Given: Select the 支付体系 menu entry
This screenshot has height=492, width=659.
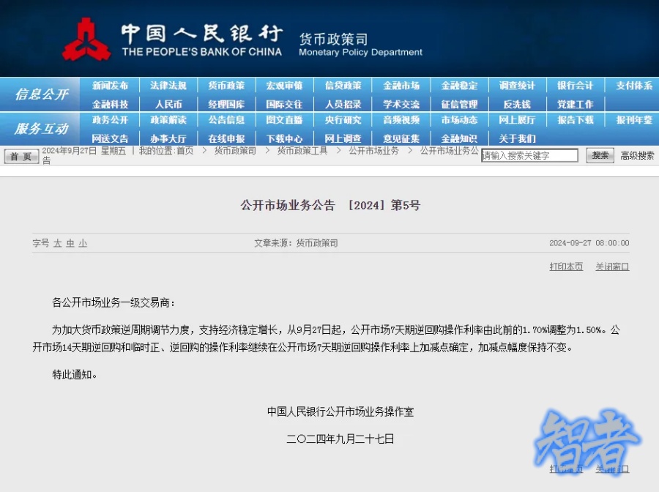Looking at the screenshot, I should click(633, 85).
